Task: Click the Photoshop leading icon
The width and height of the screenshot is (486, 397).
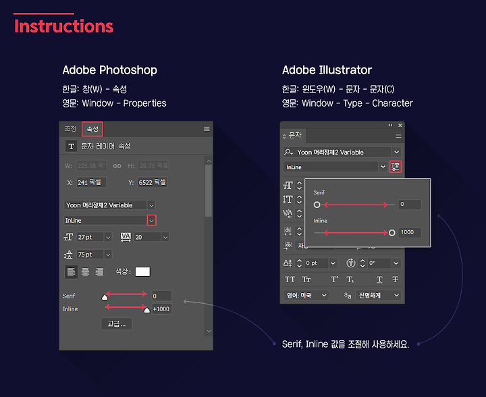Action: (68, 255)
